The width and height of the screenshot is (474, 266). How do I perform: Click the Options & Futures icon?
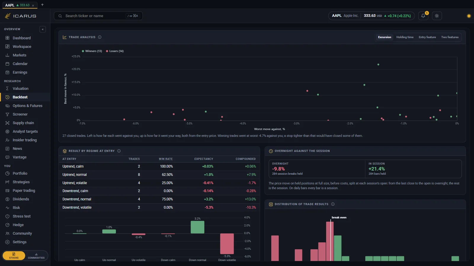tap(7, 106)
